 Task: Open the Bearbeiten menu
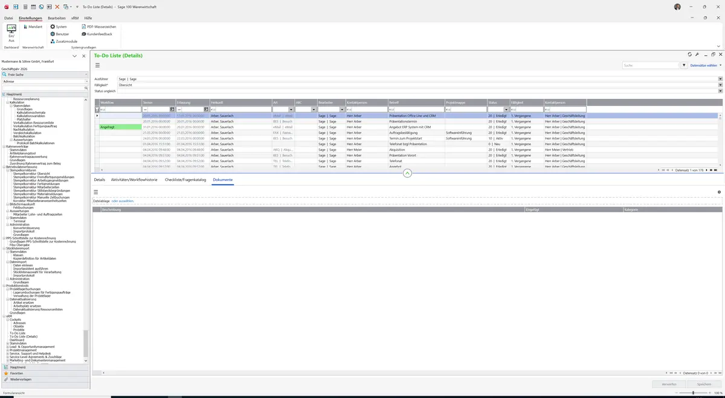[x=57, y=18]
